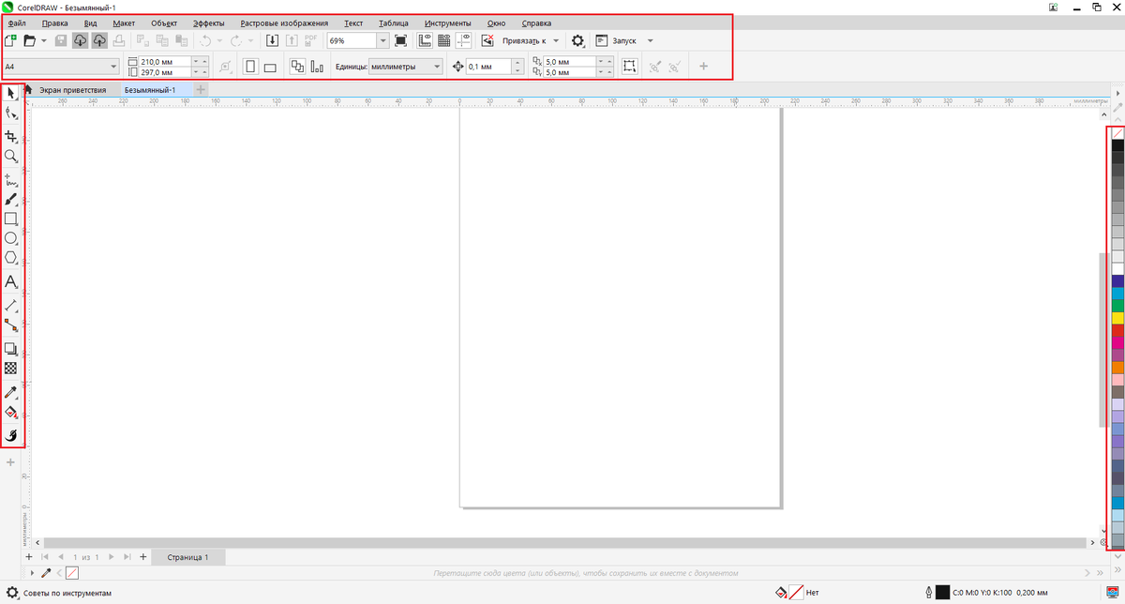Screen dimensions: 1125x604
Task: Click the Запуск launcher button
Action: 615,40
